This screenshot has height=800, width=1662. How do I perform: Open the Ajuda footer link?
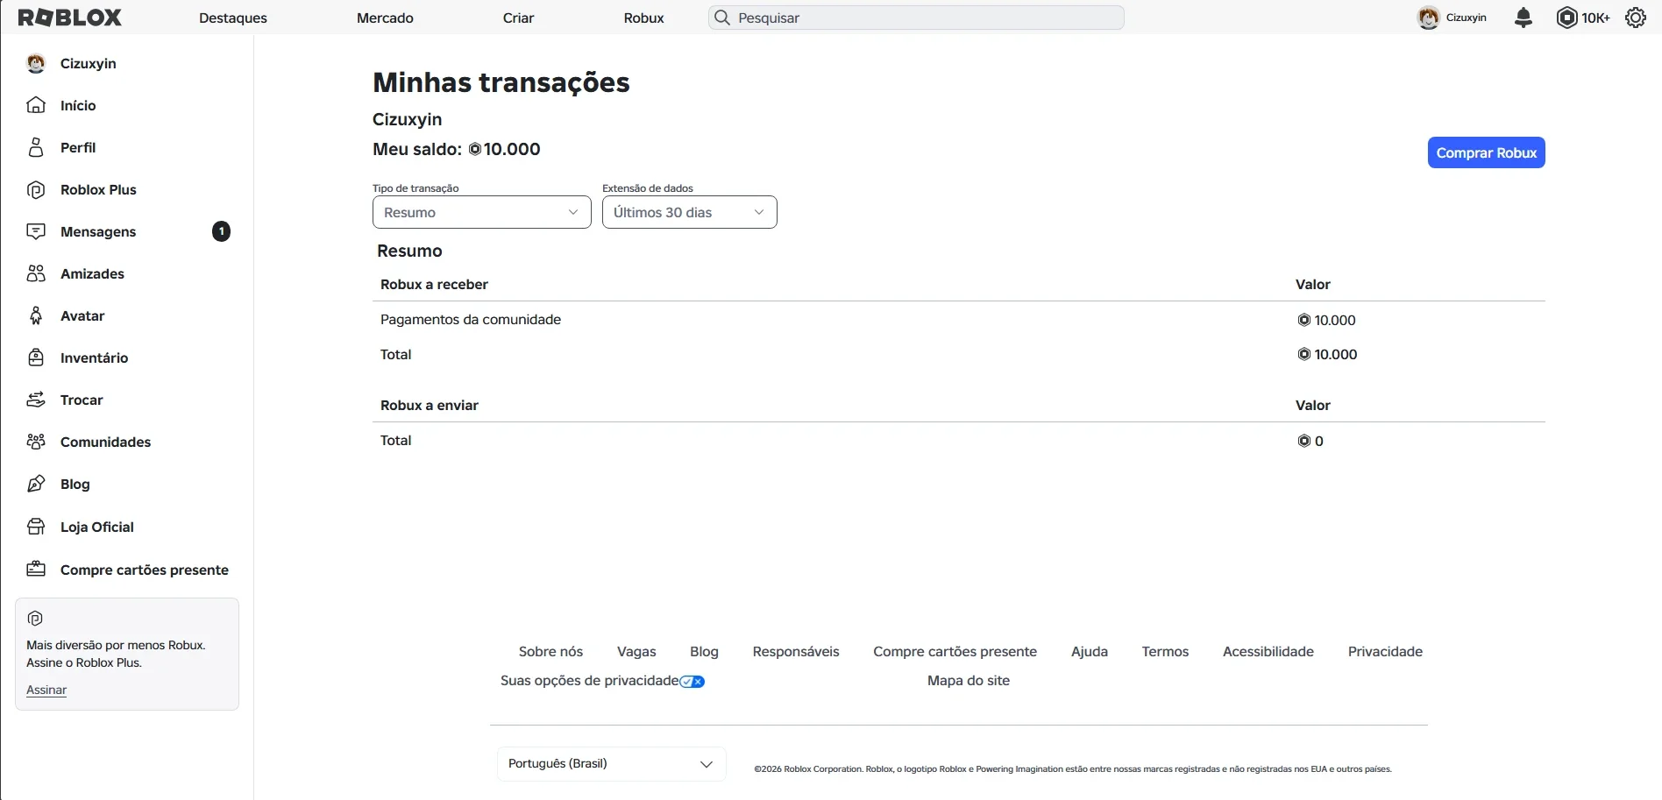(x=1090, y=651)
